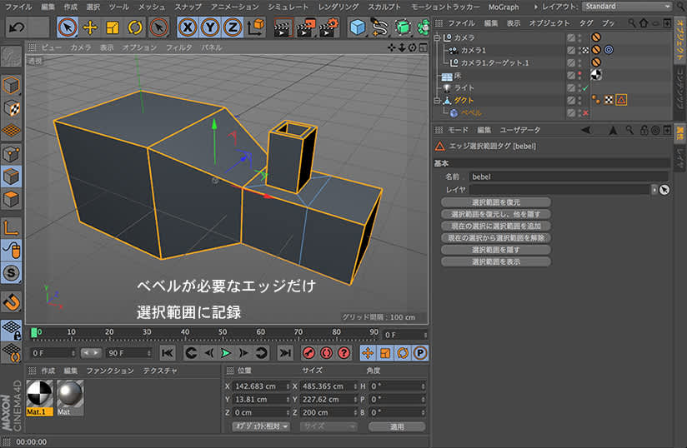Click the edge selection tag on ダクト
This screenshot has height=448, width=687.
[622, 100]
